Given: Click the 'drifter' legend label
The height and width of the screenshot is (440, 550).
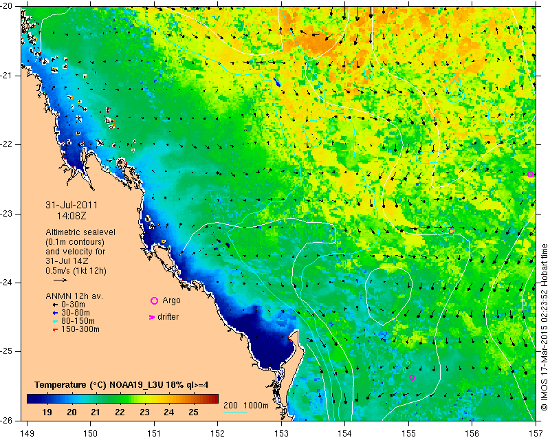Looking at the screenshot, I should pyautogui.click(x=168, y=317).
